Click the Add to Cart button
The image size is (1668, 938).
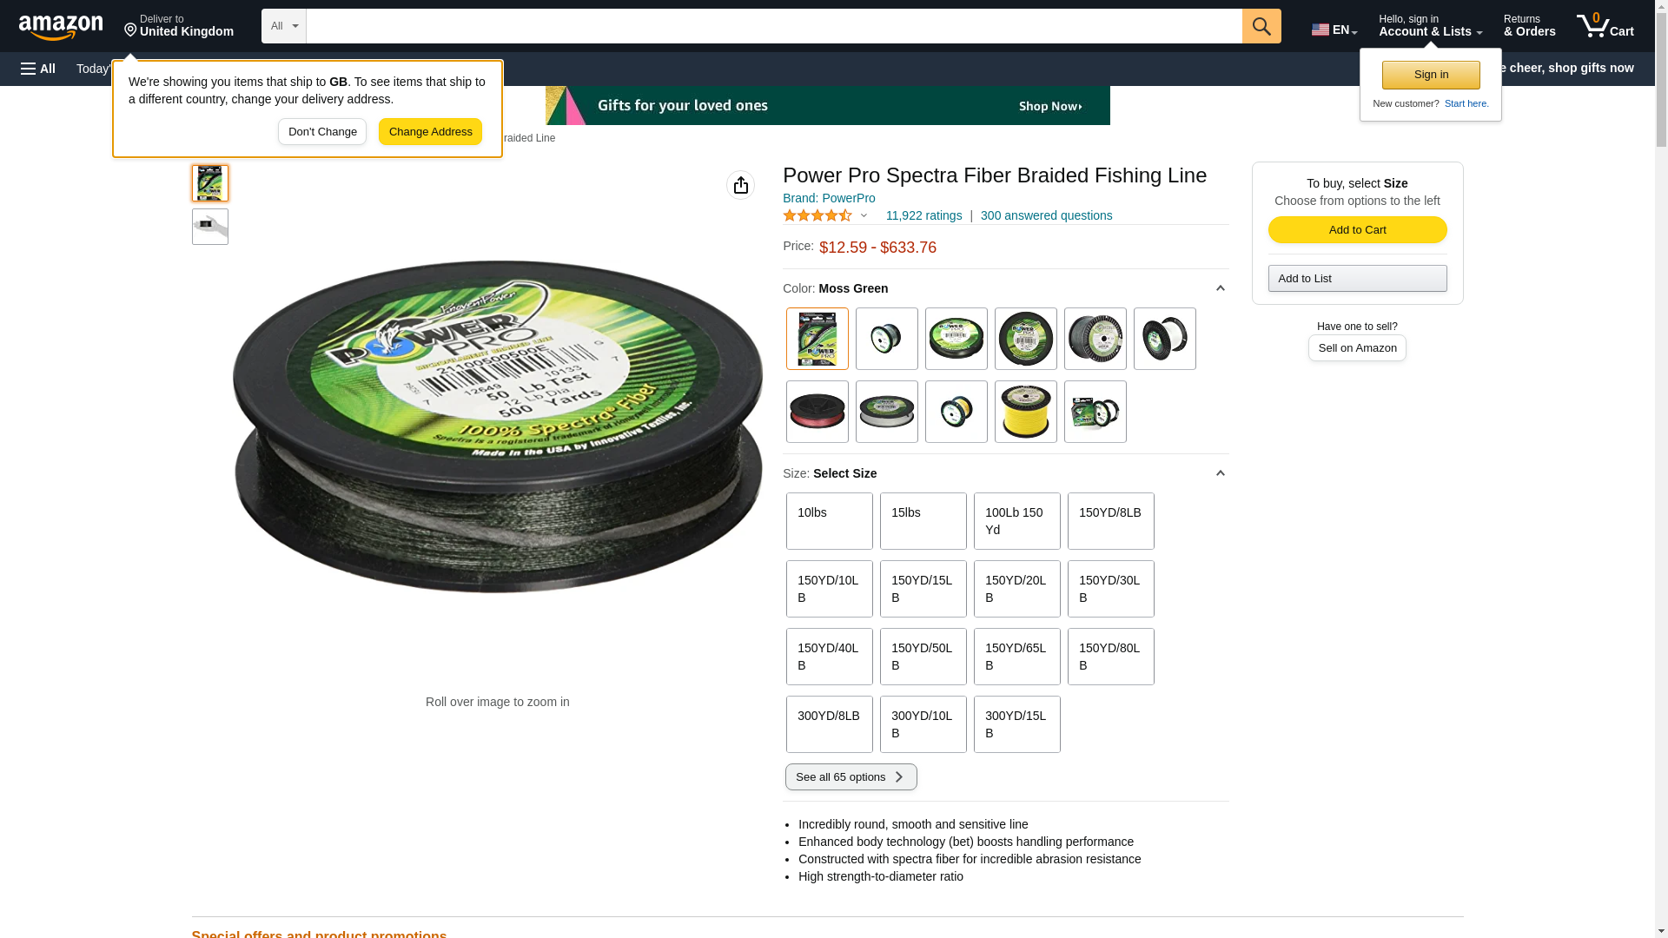(x=1357, y=229)
